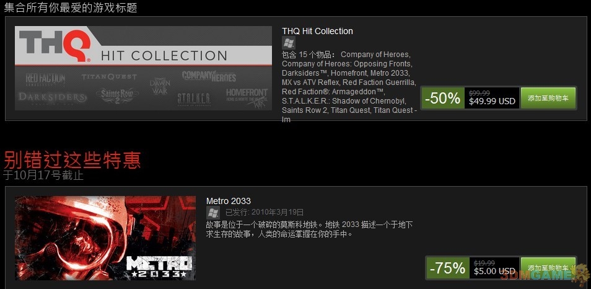Image resolution: width=591 pixels, height=289 pixels.
Task: Click the Metro 2033 cover artwork
Action: (105, 238)
